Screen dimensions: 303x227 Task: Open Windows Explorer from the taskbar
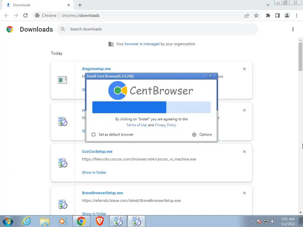45,221
